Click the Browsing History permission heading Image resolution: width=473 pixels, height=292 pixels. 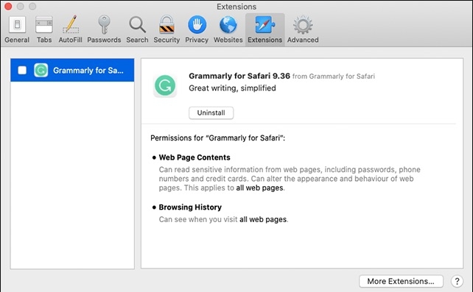[x=190, y=207]
